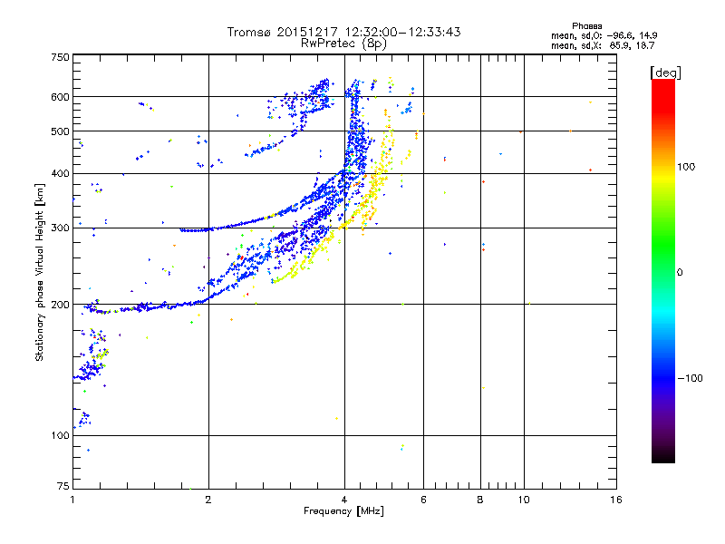The image size is (725, 544).
Task: Click the x-axis '8' tick label
Action: coord(480,500)
